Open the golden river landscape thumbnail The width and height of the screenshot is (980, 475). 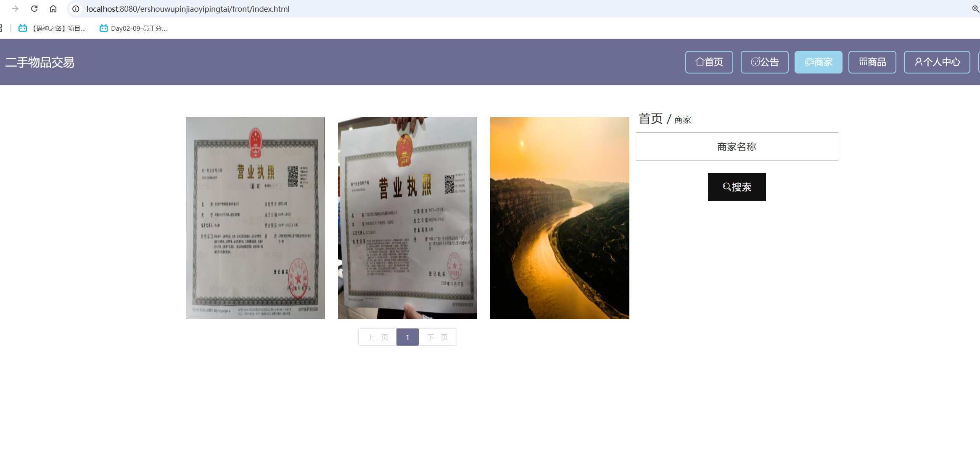(560, 218)
